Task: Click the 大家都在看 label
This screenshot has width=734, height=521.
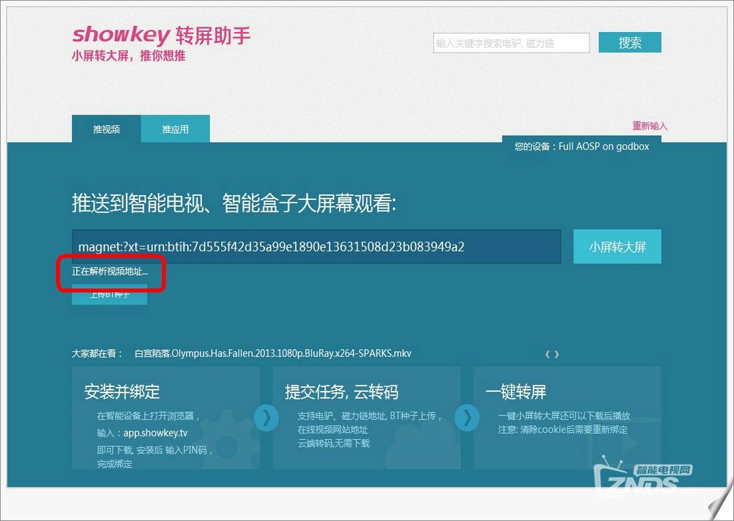Action: pos(97,353)
